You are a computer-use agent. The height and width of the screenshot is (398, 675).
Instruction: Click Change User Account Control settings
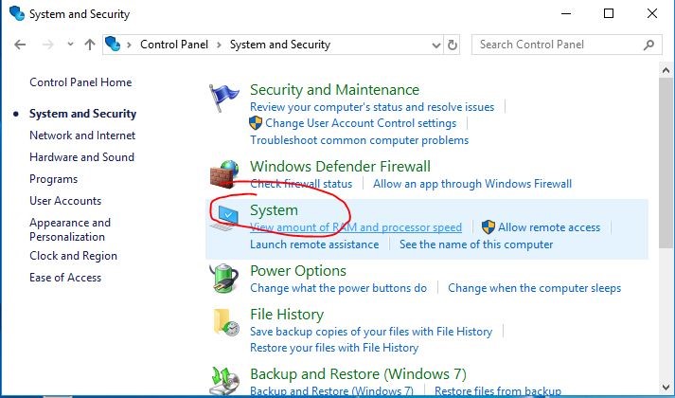tap(361, 123)
